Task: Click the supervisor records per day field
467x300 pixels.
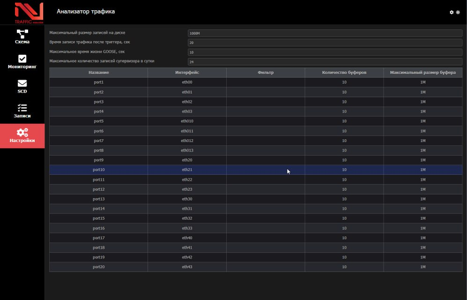Action: [325, 62]
